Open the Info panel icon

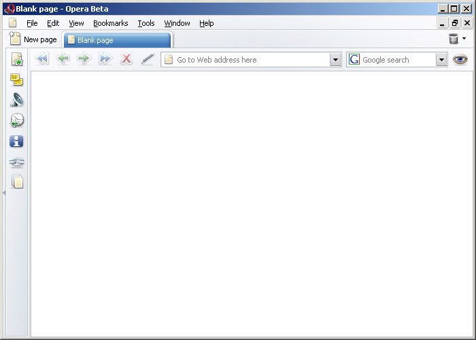[x=17, y=141]
